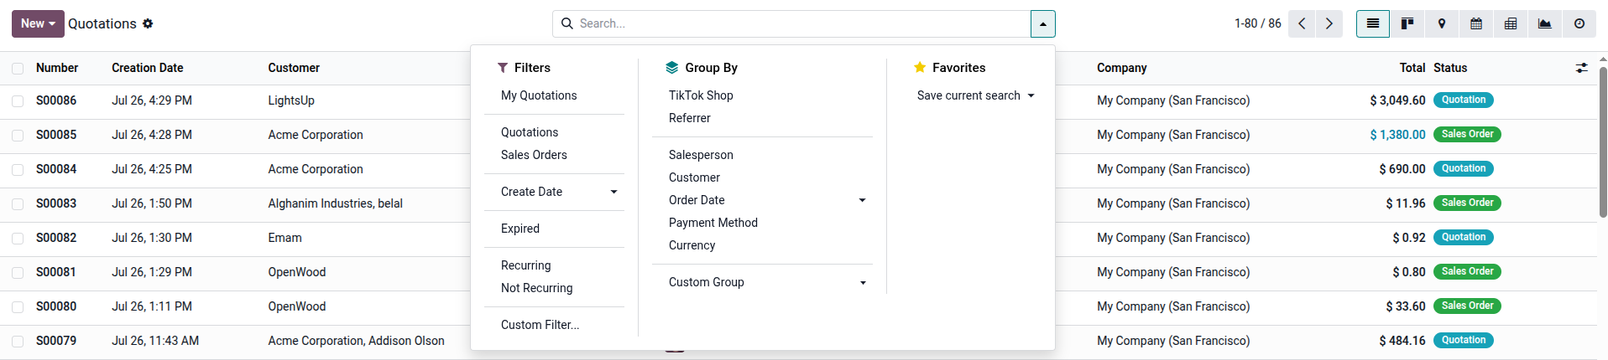This screenshot has height=360, width=1608.
Task: Sort by Company column header
Action: coord(1122,68)
